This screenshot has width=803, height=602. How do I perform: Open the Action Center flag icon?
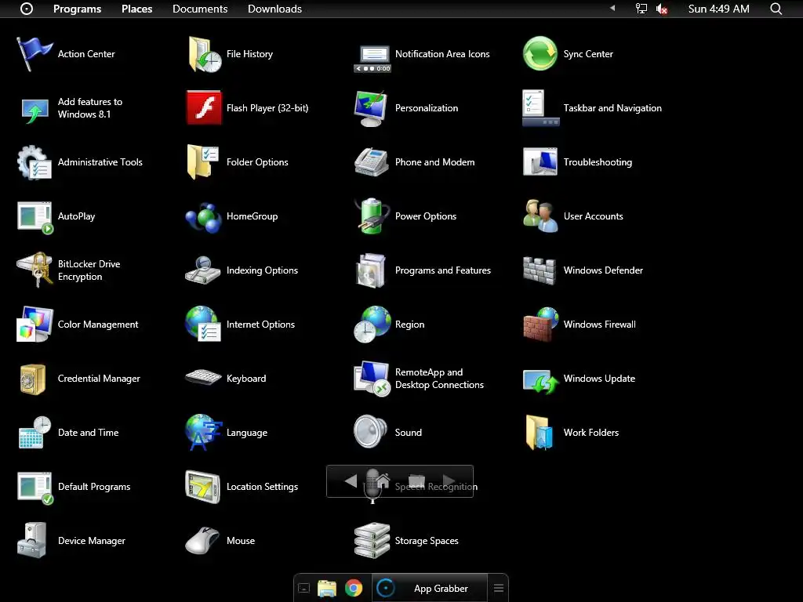click(x=35, y=54)
